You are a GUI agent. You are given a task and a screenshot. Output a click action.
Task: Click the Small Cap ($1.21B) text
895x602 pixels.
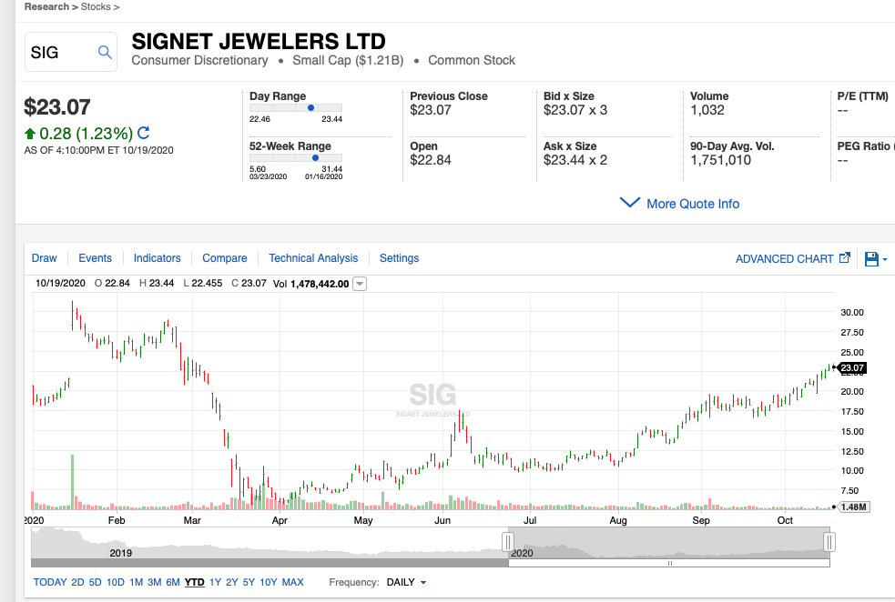(x=348, y=60)
